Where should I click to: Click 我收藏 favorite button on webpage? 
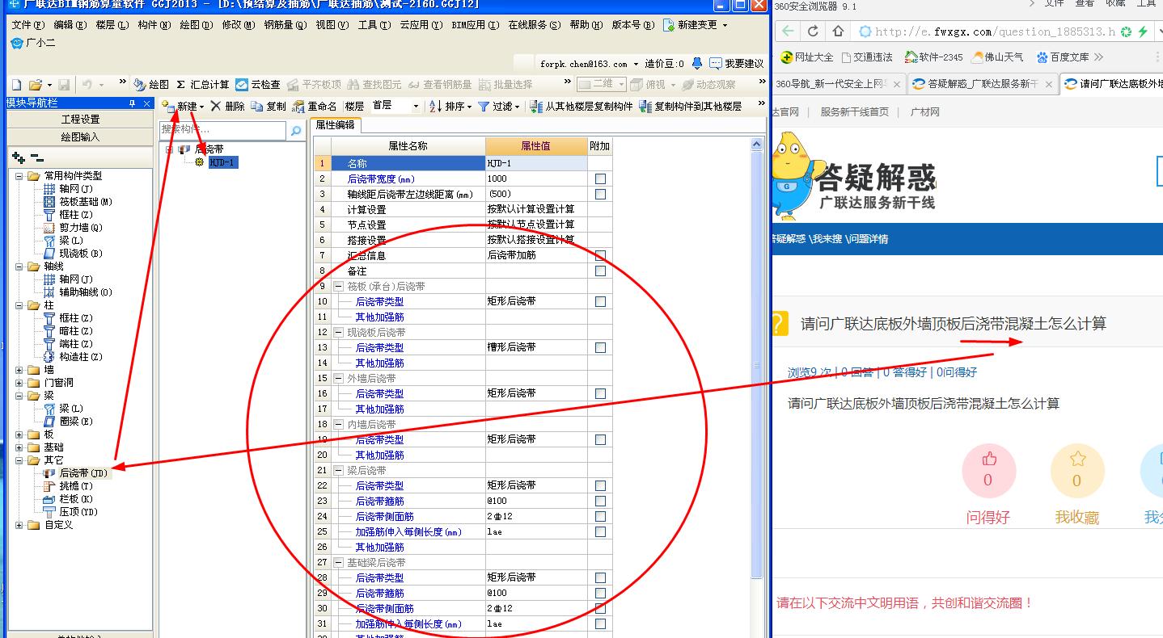[1077, 471]
